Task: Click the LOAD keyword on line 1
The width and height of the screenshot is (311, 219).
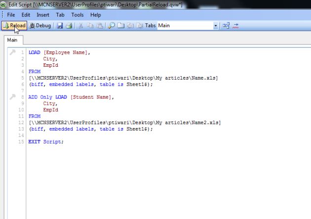Action: (35, 52)
